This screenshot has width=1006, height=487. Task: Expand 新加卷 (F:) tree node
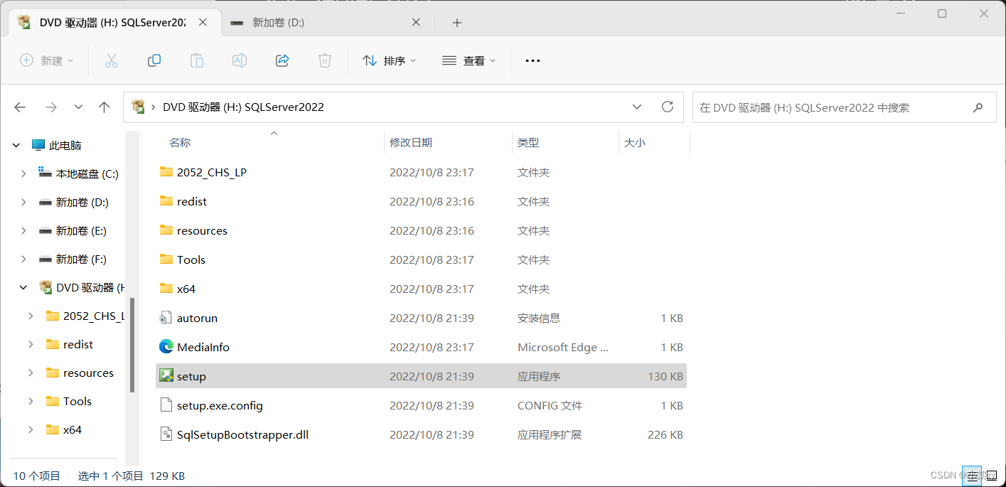(23, 259)
